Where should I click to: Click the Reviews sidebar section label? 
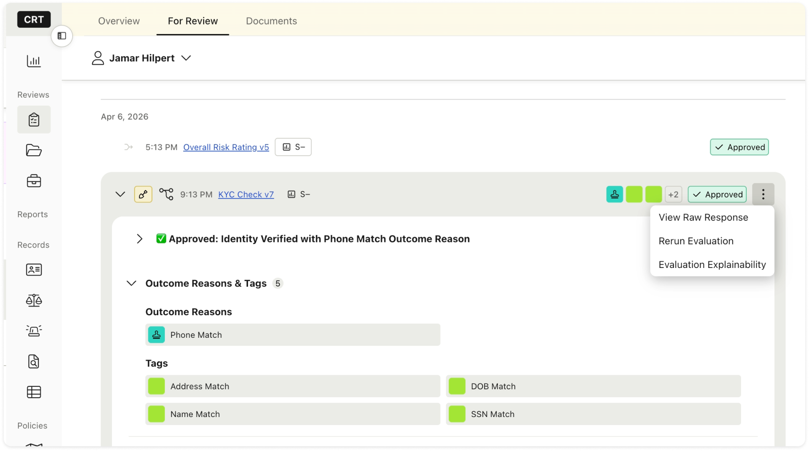pos(33,95)
